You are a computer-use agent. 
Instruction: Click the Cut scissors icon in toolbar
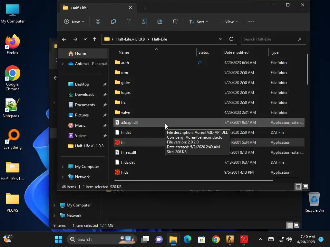point(98,22)
